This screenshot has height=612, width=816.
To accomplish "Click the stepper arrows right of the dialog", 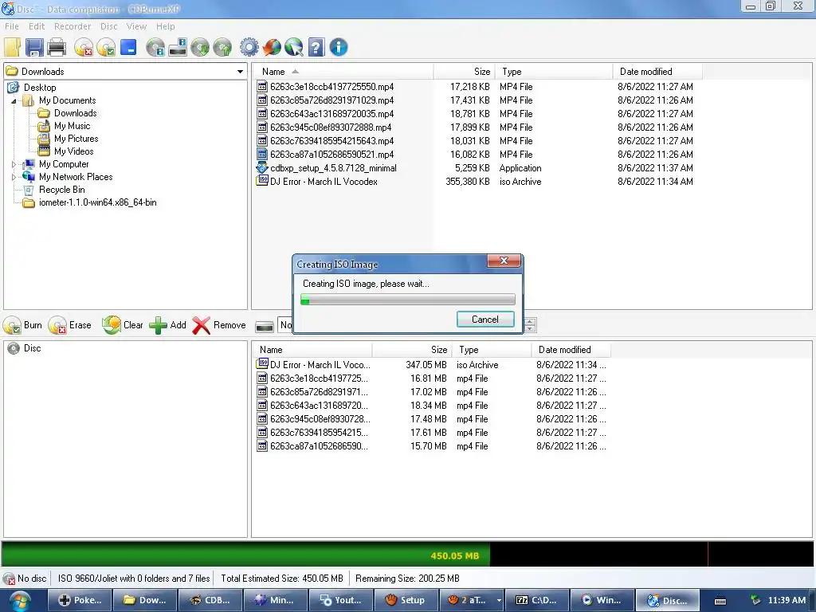I will (x=530, y=325).
